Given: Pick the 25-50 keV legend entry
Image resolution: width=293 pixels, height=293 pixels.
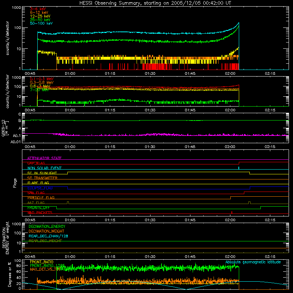Looking at the screenshot, I should tap(40, 20).
